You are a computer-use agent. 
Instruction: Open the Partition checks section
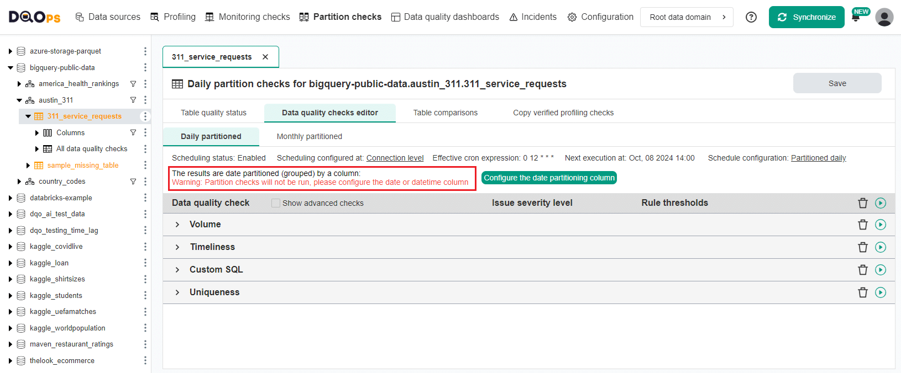pos(341,17)
